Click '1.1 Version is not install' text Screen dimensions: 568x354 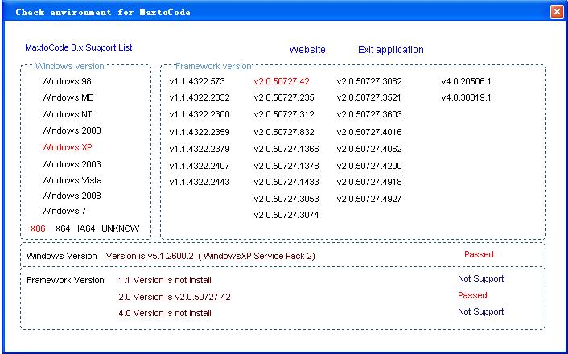coord(165,281)
